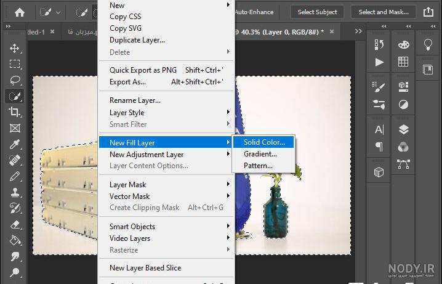Expand the toolbox with double-arrow

tap(8, 26)
